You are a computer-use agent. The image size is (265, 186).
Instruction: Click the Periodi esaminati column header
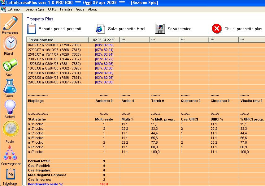pyautogui.click(x=58, y=40)
